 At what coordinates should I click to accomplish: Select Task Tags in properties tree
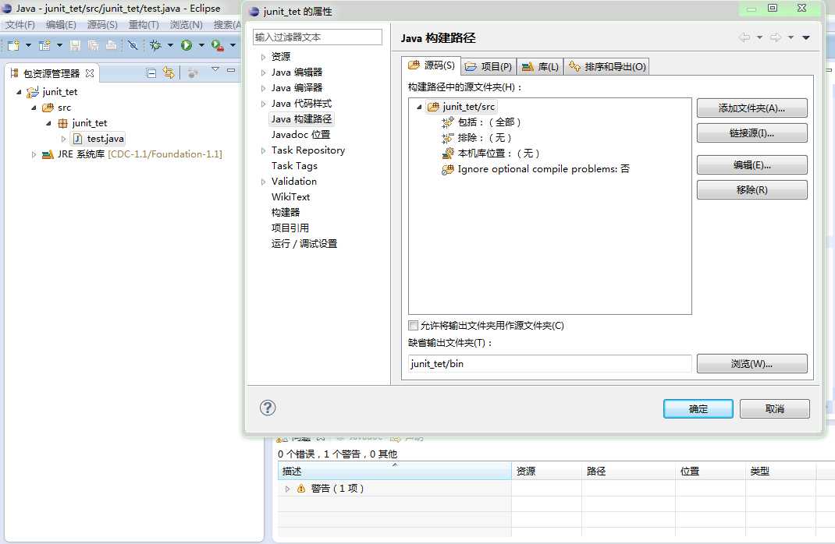click(x=294, y=165)
